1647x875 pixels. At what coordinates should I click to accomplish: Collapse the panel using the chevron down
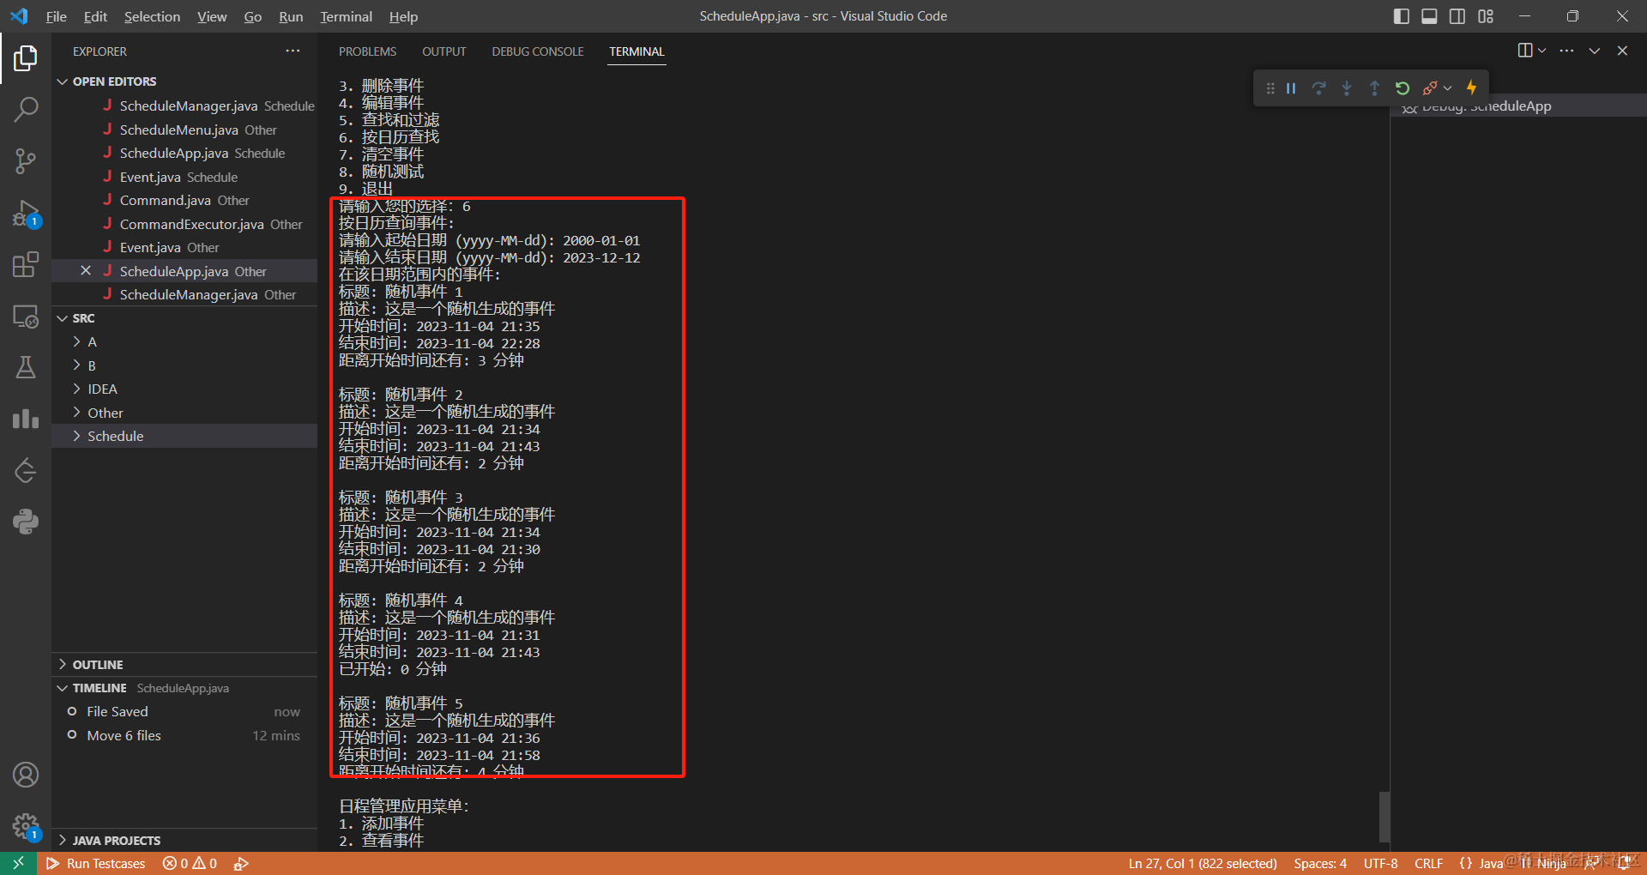click(1594, 51)
